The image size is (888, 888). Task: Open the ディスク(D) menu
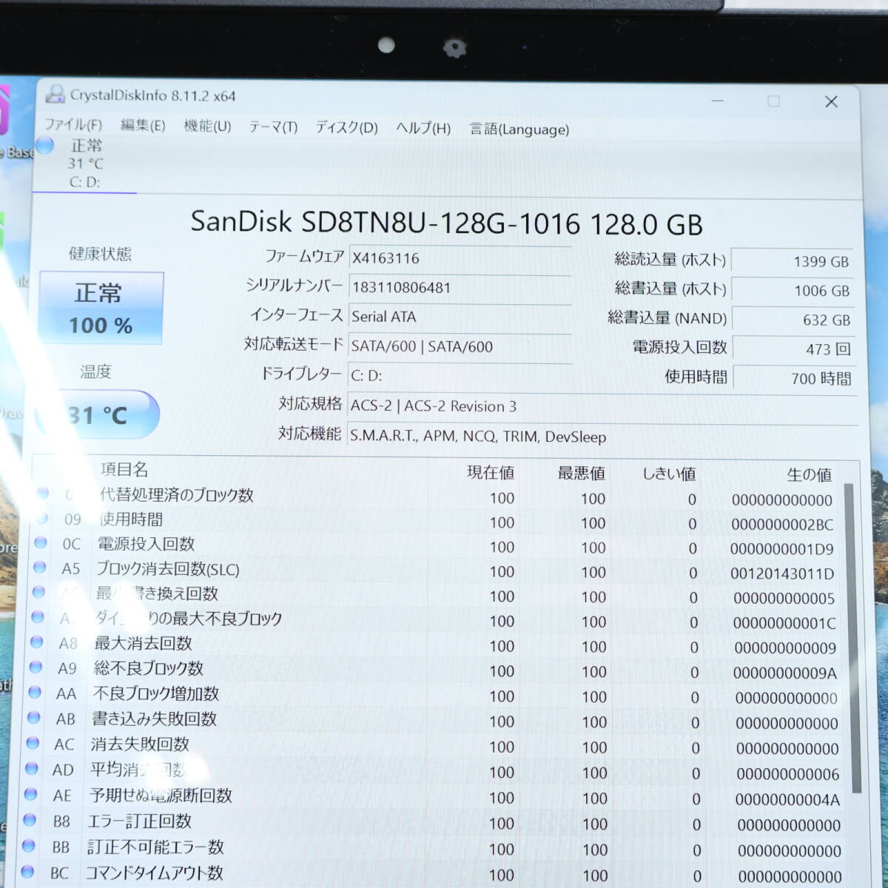346,128
